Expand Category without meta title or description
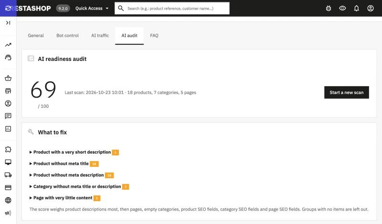 coord(77,186)
